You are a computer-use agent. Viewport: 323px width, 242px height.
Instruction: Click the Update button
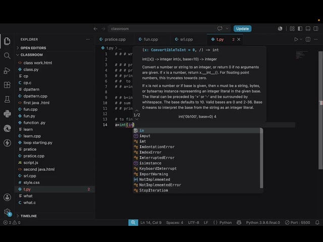(x=242, y=29)
